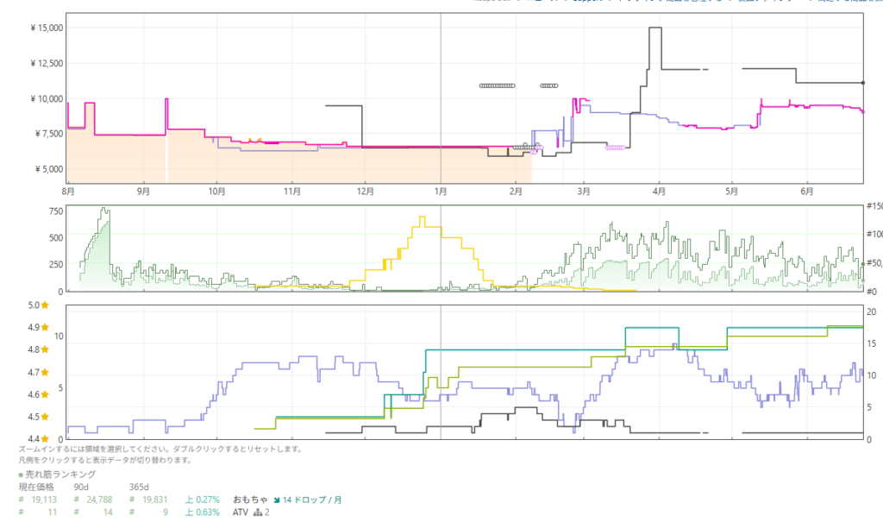
Task: Click the star icon beside 4.7
Action: point(45,372)
